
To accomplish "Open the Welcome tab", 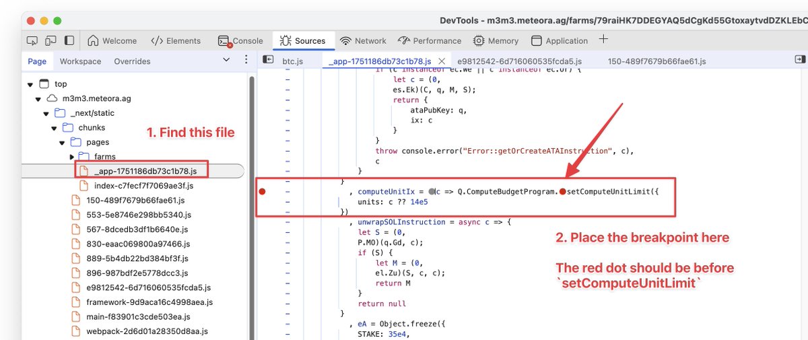I will pos(112,40).
